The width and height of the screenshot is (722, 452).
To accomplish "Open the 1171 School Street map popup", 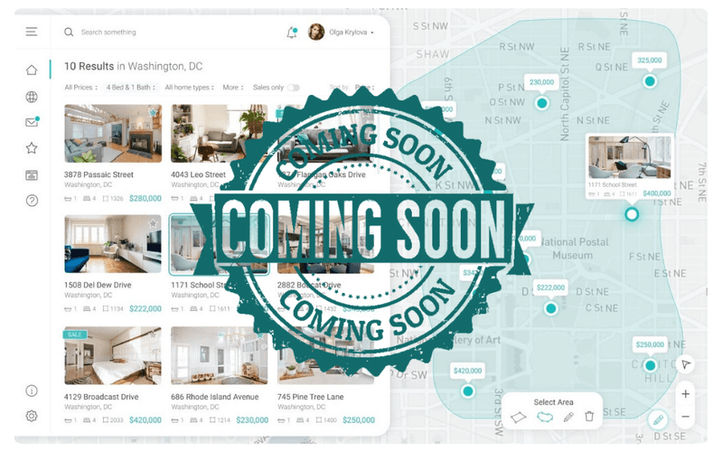I will [630, 166].
